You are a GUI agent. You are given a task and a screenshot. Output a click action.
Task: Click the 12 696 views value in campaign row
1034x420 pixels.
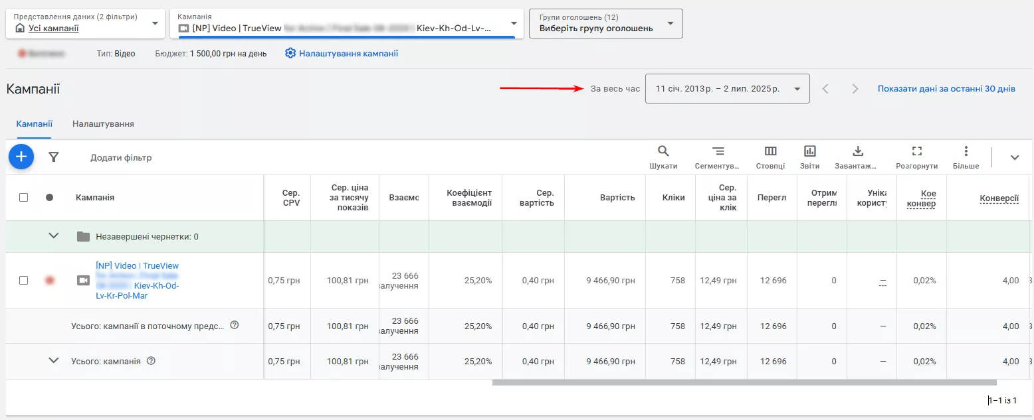pos(774,281)
